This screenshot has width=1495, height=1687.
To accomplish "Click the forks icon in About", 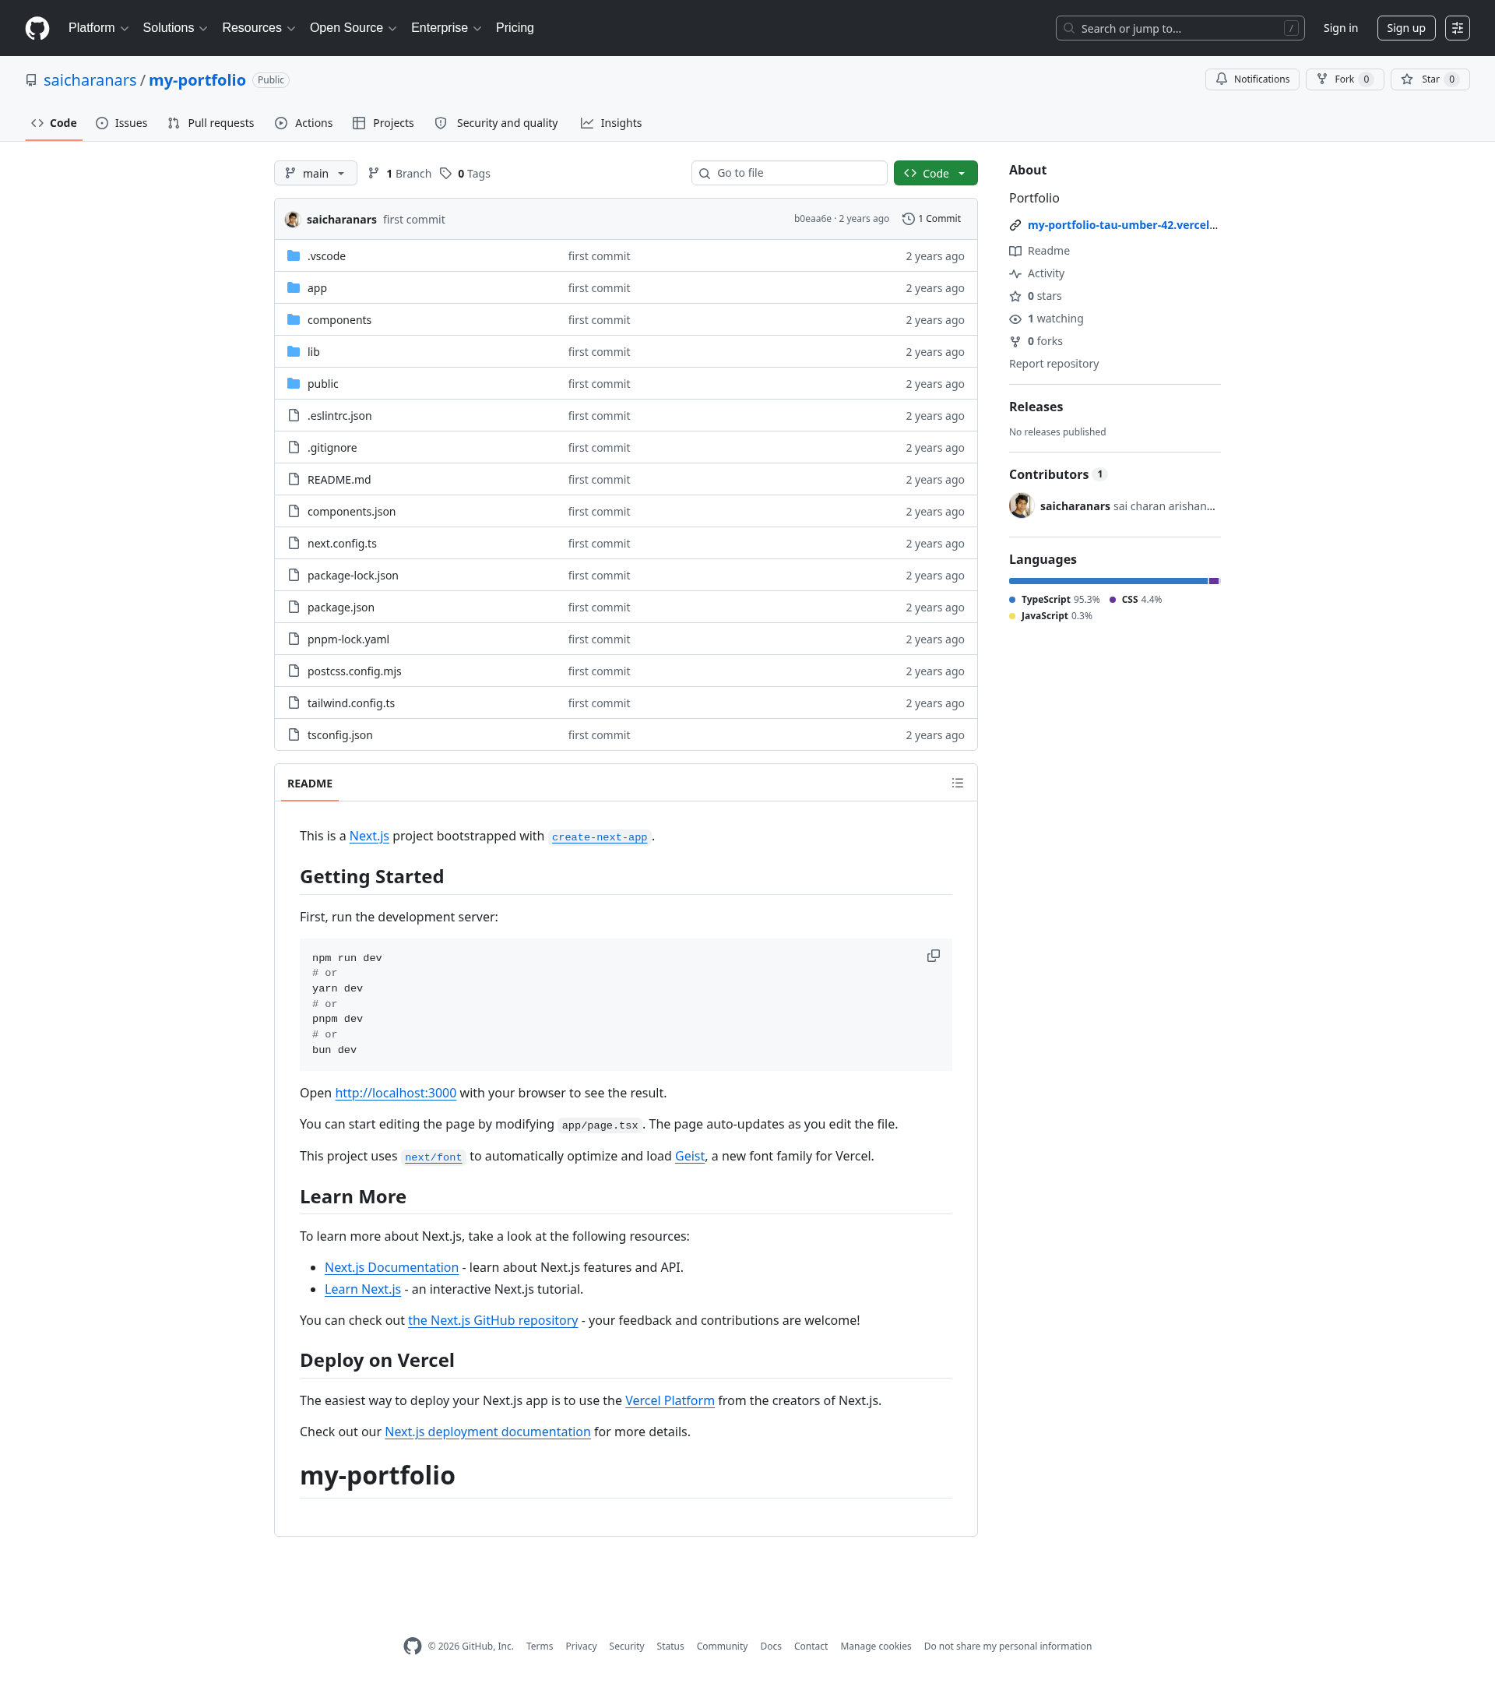I will (x=1015, y=342).
